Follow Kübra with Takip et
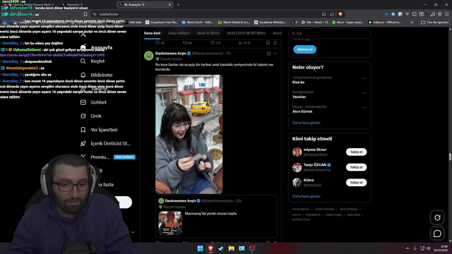 356,182
